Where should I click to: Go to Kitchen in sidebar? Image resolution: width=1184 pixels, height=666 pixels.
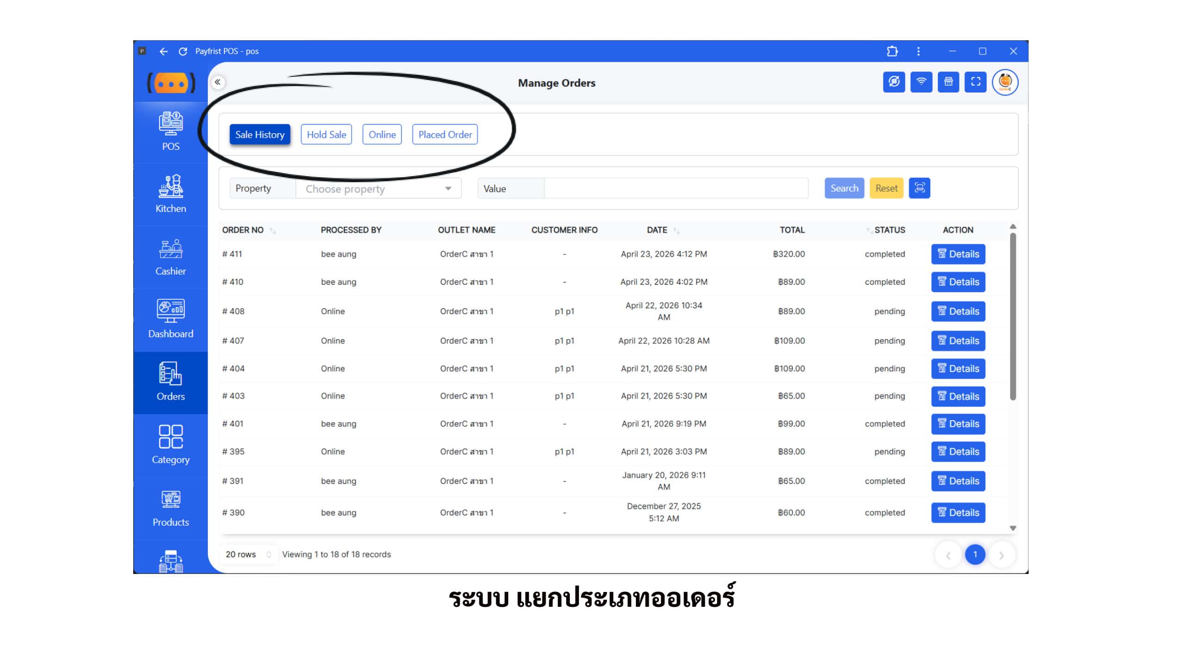tap(171, 194)
